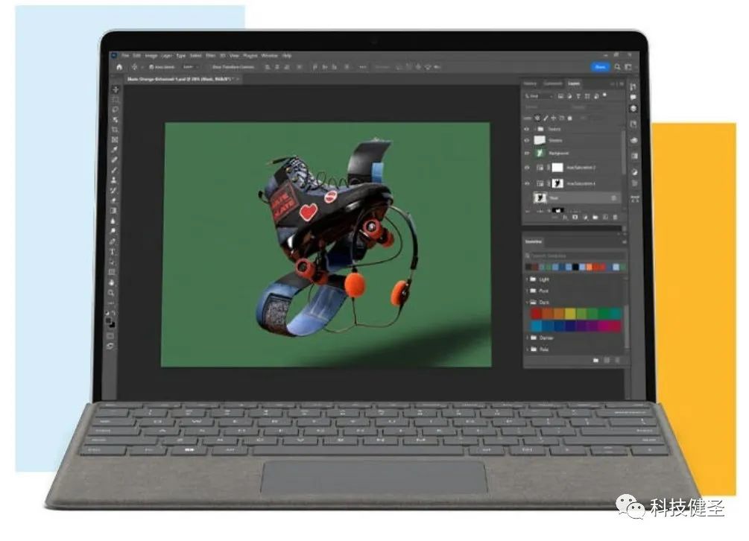
Task: Select the Hue/Saturation adjustment layer thumbnail
Action: [540, 167]
